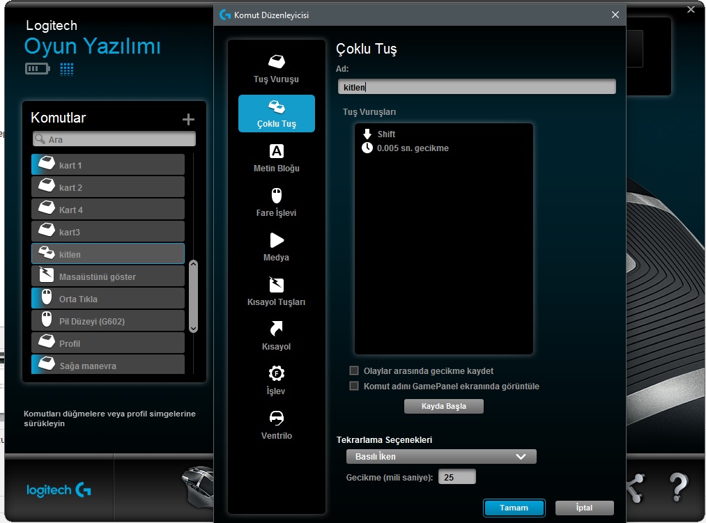Choose the Fare İşlevi mouse function icon
The height and width of the screenshot is (523, 706).
[x=277, y=196]
